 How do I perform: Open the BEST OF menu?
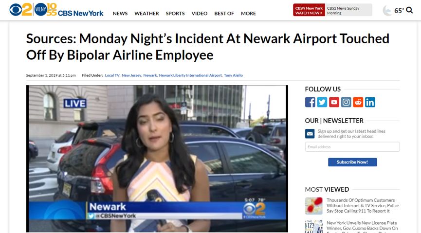point(224,14)
